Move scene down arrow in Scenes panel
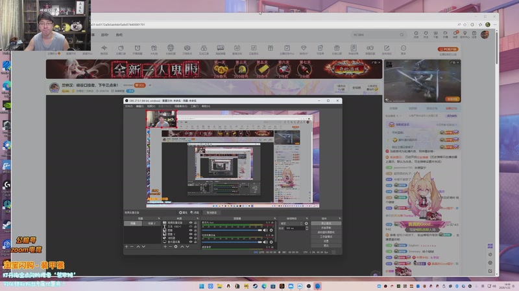The image size is (519, 291). pos(143,246)
